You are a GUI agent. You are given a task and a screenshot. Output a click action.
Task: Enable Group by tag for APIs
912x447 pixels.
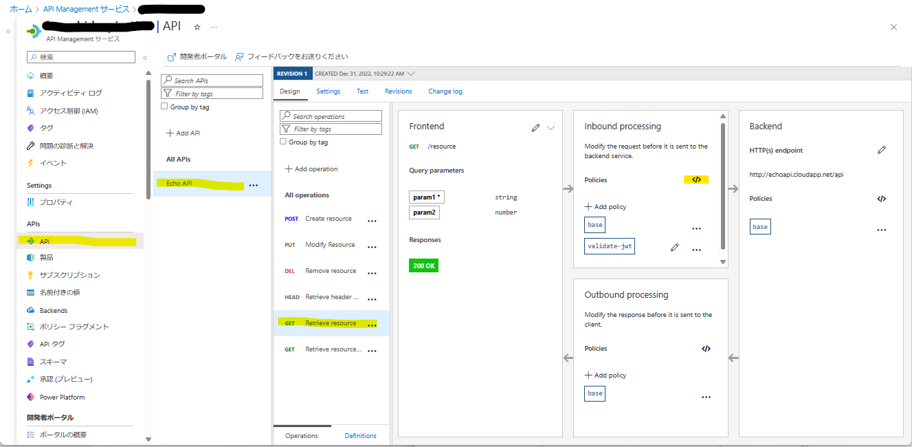164,107
